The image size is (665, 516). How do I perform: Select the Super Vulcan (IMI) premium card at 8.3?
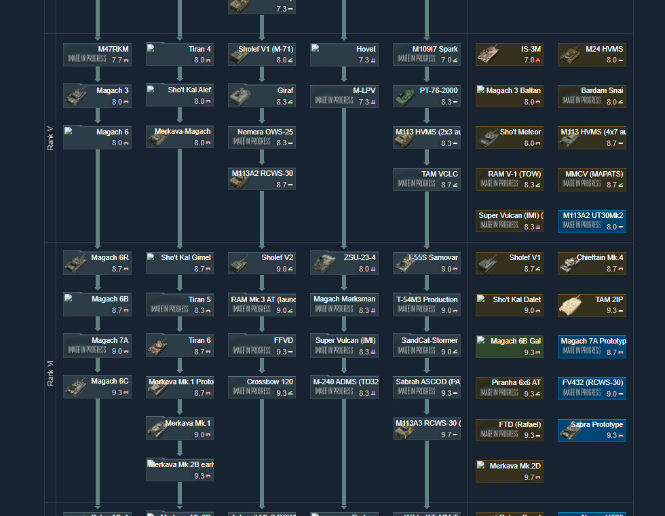[510, 221]
